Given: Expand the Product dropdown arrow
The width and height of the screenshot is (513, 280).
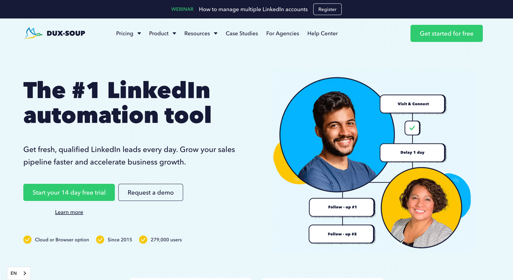Looking at the screenshot, I should [x=174, y=33].
